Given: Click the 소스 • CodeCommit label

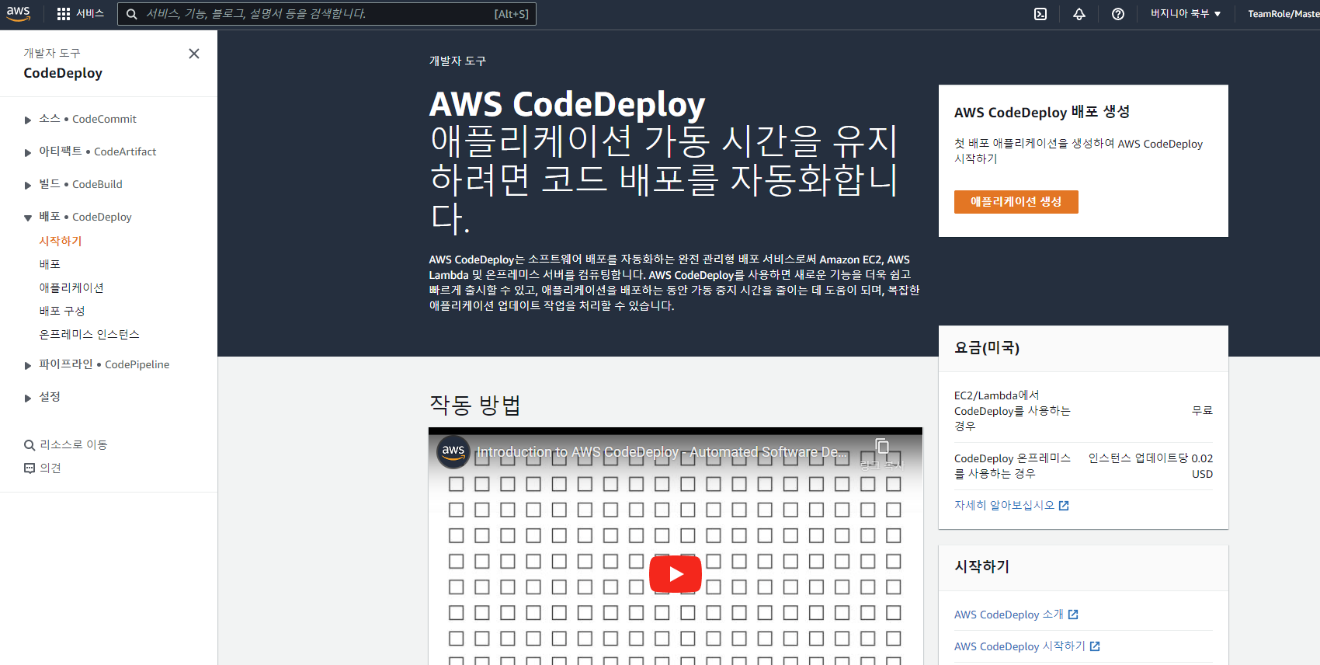Looking at the screenshot, I should click(x=88, y=119).
